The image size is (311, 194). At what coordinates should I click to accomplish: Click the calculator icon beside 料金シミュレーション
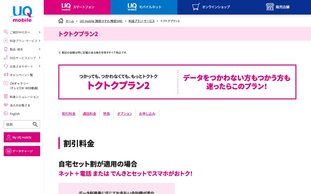(x=6, y=97)
